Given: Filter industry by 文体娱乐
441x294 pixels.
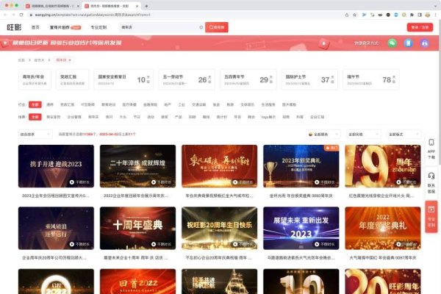Looking at the screenshot, I should (248, 104).
